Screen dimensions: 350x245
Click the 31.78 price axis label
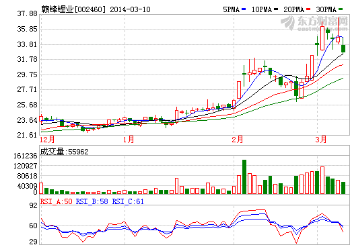point(27,59)
